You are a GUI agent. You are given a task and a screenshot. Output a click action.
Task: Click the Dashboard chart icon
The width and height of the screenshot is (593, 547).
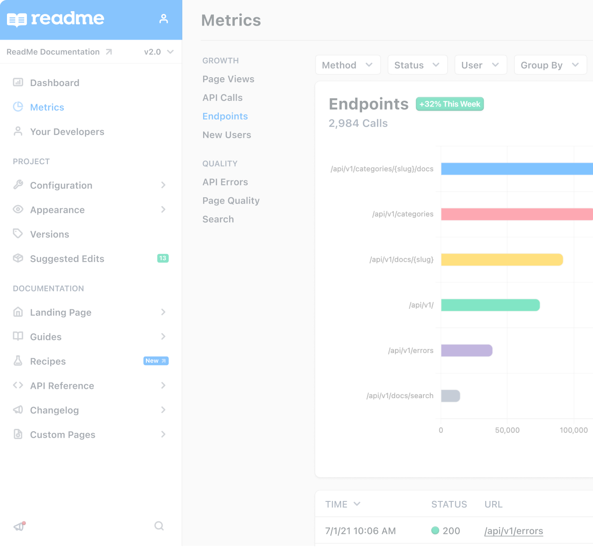point(18,82)
